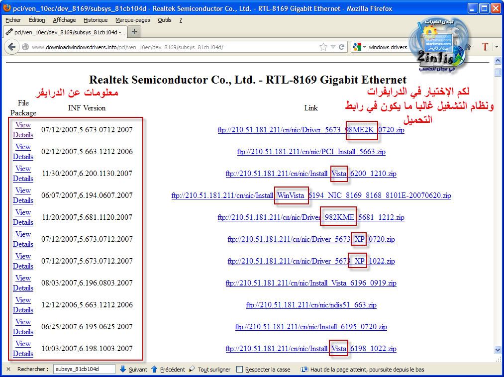Open Install_Vista_6196_0919.zip download link
This screenshot has height=377, width=504.
[x=311, y=283]
